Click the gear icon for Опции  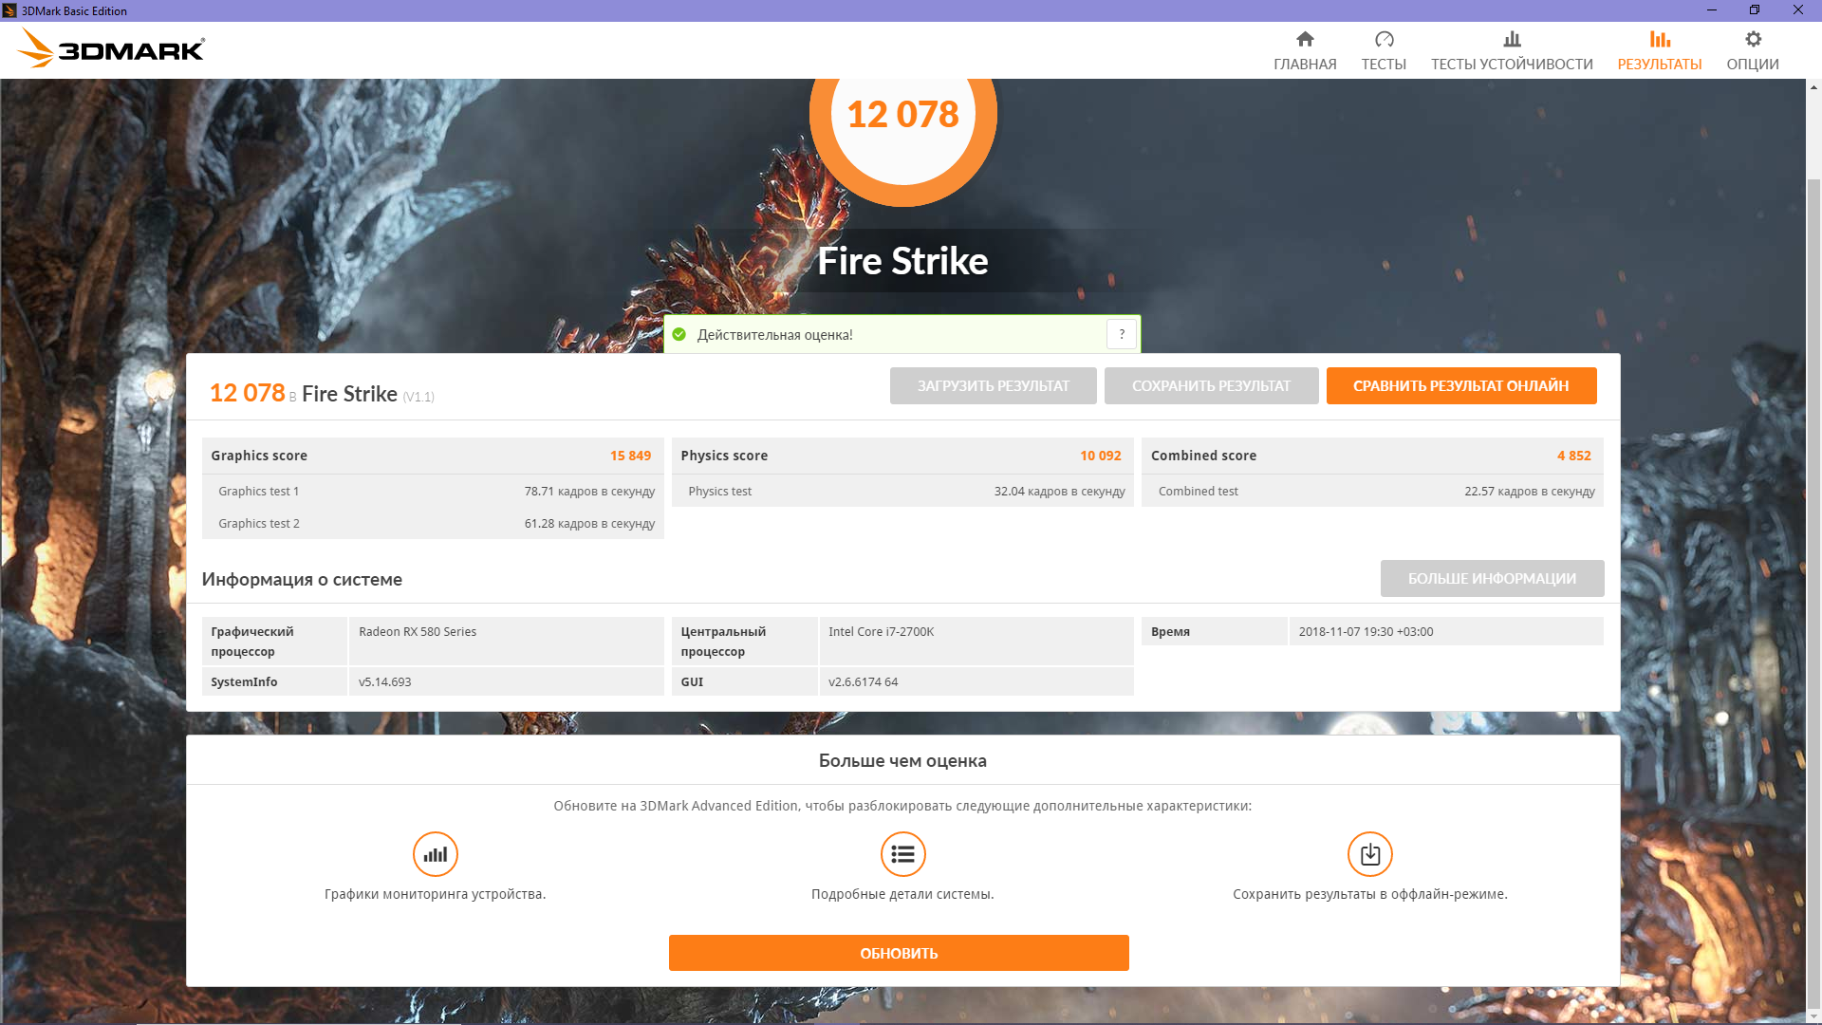pyautogui.click(x=1753, y=39)
